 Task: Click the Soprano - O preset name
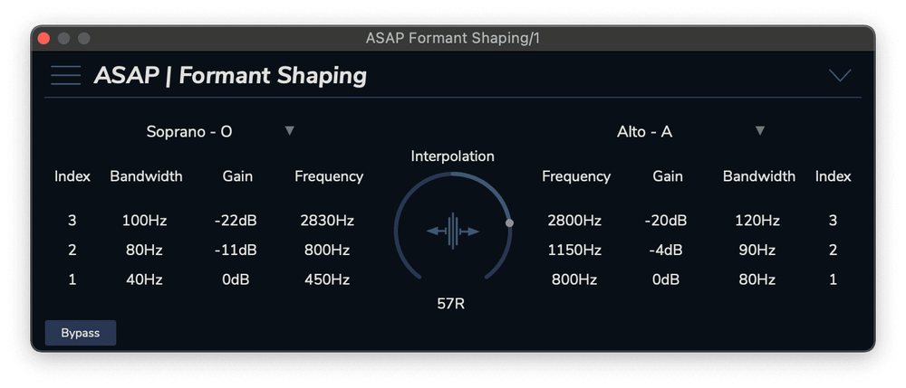189,132
